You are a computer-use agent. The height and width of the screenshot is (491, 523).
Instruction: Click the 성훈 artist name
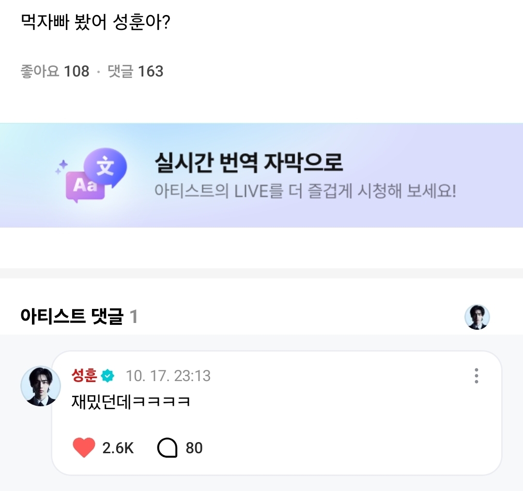[x=84, y=376]
